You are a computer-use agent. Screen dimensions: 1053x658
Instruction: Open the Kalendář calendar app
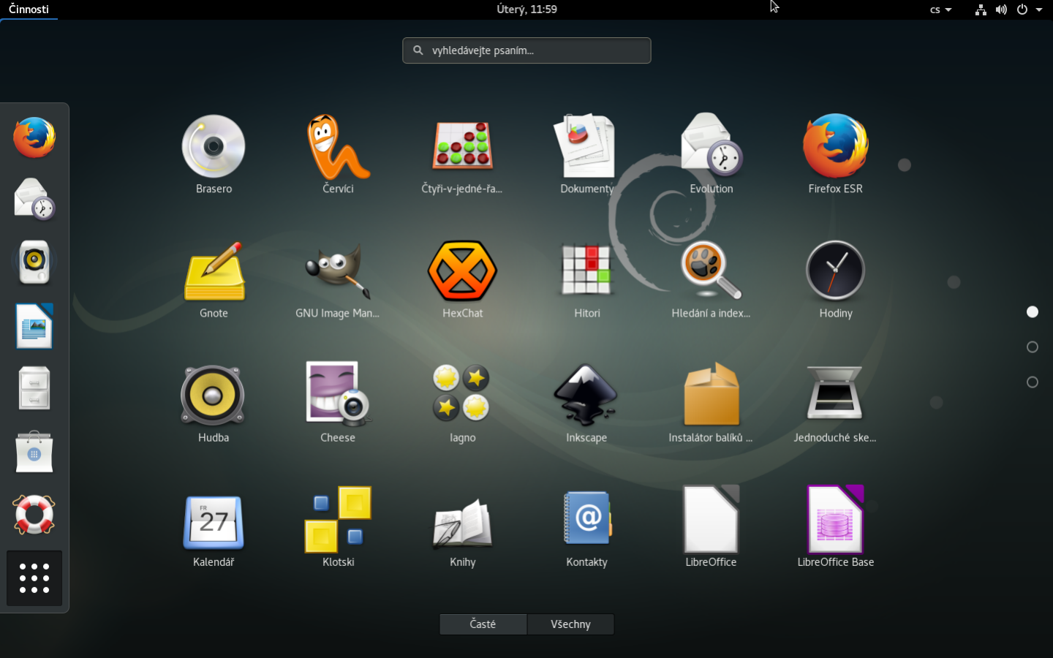214,528
